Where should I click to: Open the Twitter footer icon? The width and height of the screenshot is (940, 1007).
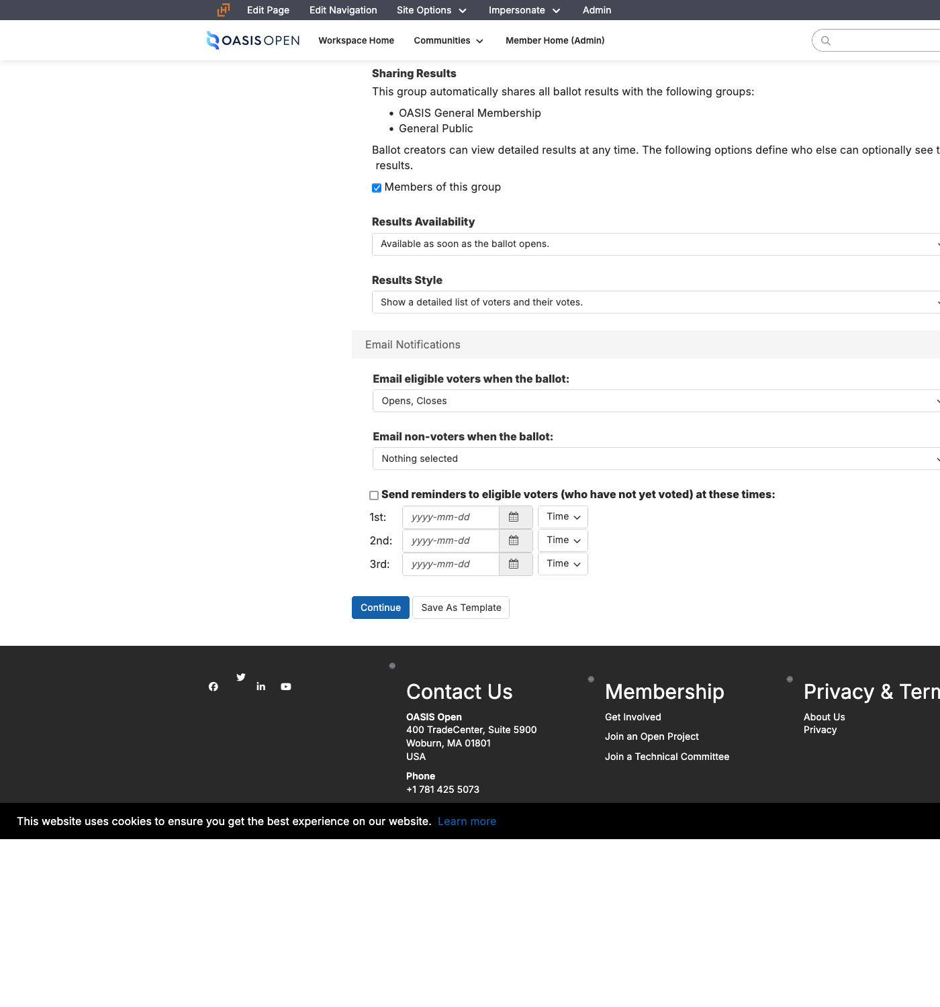pyautogui.click(x=241, y=677)
